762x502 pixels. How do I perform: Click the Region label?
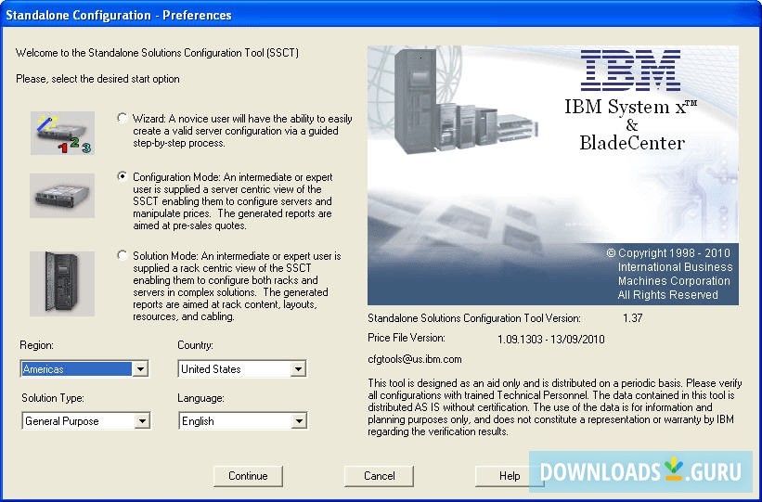click(x=36, y=345)
